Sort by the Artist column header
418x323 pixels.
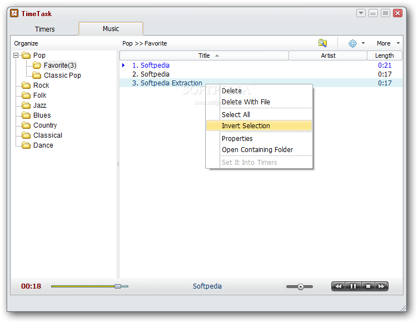coord(328,55)
